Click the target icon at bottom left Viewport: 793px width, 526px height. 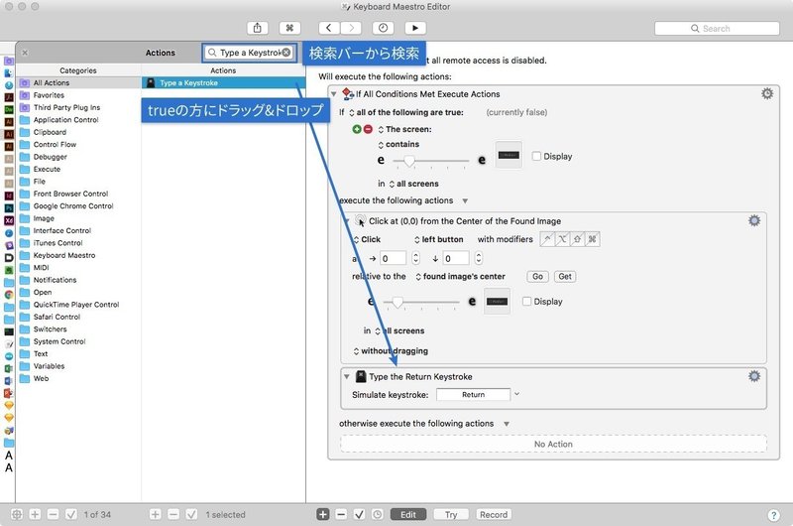(17, 514)
